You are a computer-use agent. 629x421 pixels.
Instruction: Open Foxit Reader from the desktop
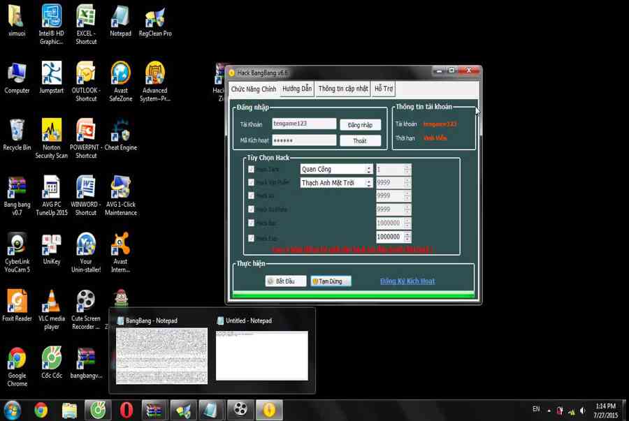click(x=17, y=302)
